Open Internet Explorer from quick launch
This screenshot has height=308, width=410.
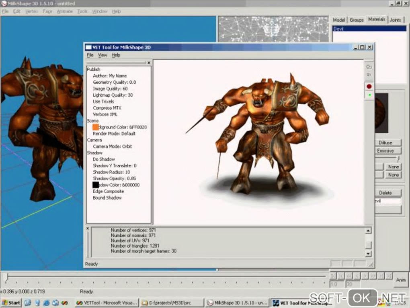[46, 303]
